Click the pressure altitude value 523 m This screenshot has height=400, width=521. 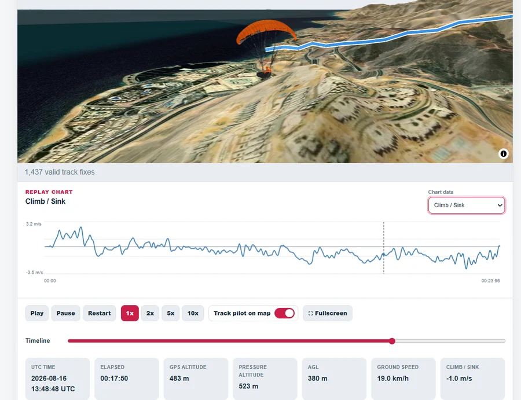pos(248,386)
